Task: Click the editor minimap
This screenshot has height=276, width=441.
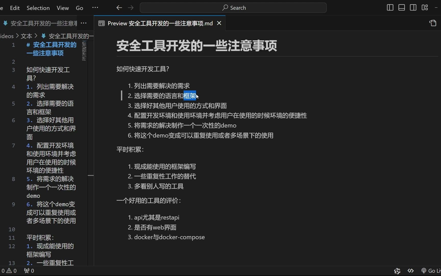Action: 84,51
